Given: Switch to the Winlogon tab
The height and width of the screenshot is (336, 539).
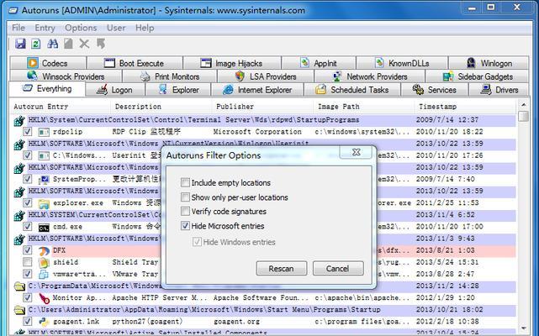Looking at the screenshot, I should tap(489, 63).
